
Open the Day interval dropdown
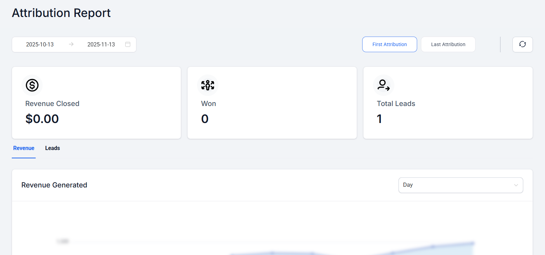[x=461, y=185]
